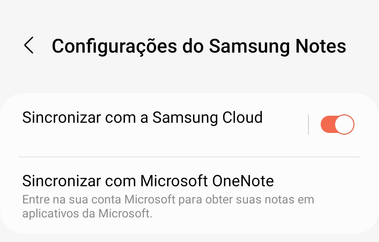This screenshot has width=379, height=242.
Task: Tap the arrow beside the settings title
Action: (x=29, y=46)
